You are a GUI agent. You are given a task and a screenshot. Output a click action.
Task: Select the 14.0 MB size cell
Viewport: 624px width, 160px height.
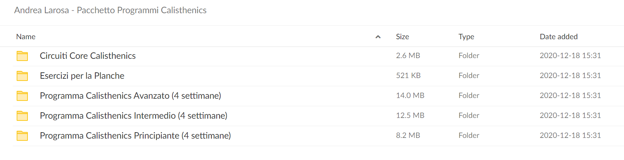[x=410, y=95]
